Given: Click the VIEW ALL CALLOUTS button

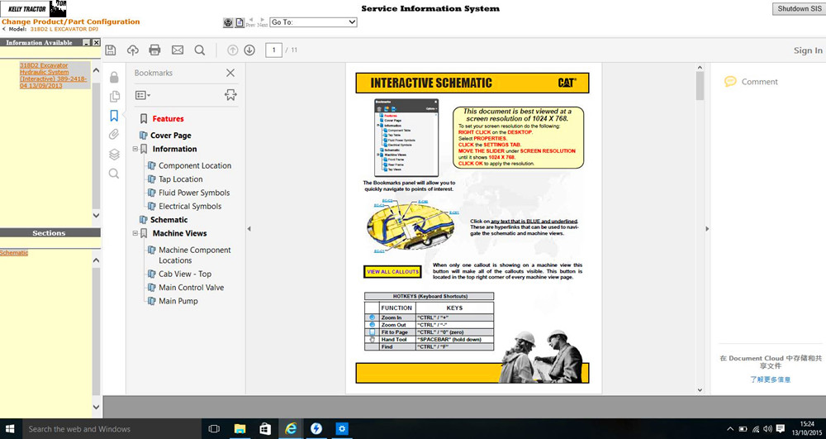Looking at the screenshot, I should click(x=392, y=272).
